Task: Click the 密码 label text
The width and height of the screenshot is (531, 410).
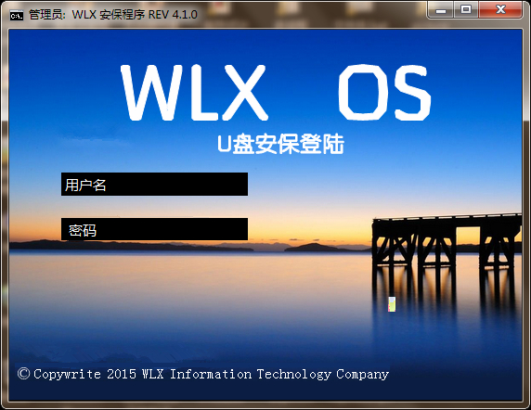Action: pyautogui.click(x=83, y=231)
